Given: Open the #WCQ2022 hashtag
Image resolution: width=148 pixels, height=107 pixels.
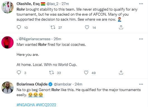Looking at the screenshot, I should (x=46, y=105).
